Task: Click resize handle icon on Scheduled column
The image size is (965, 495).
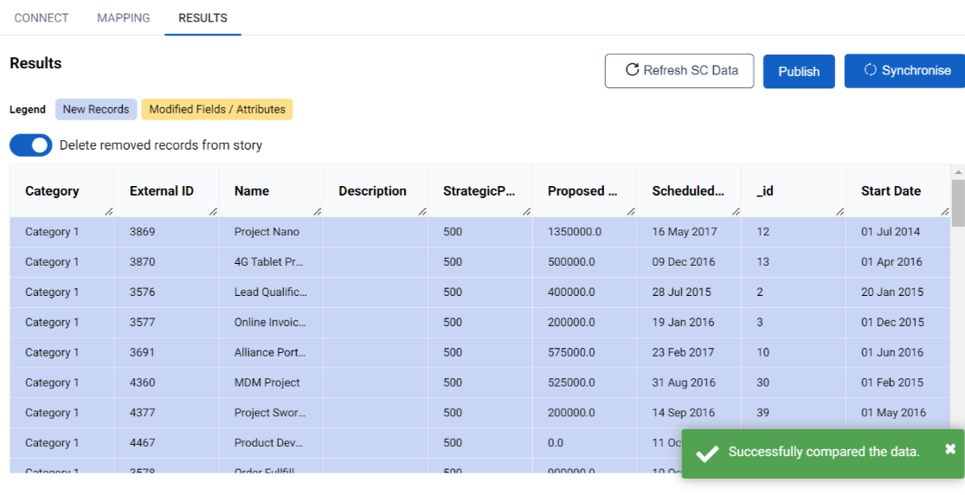Action: coord(736,211)
